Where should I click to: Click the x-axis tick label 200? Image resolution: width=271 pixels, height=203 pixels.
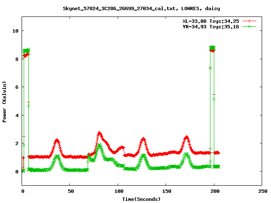tap(215, 191)
